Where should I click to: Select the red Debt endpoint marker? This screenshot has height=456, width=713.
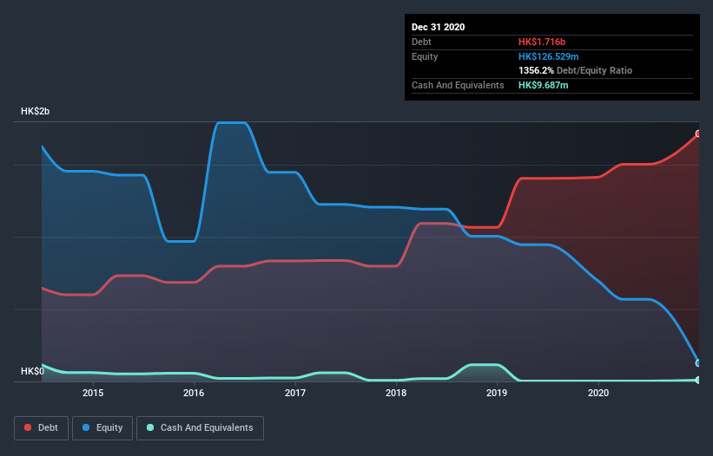698,134
